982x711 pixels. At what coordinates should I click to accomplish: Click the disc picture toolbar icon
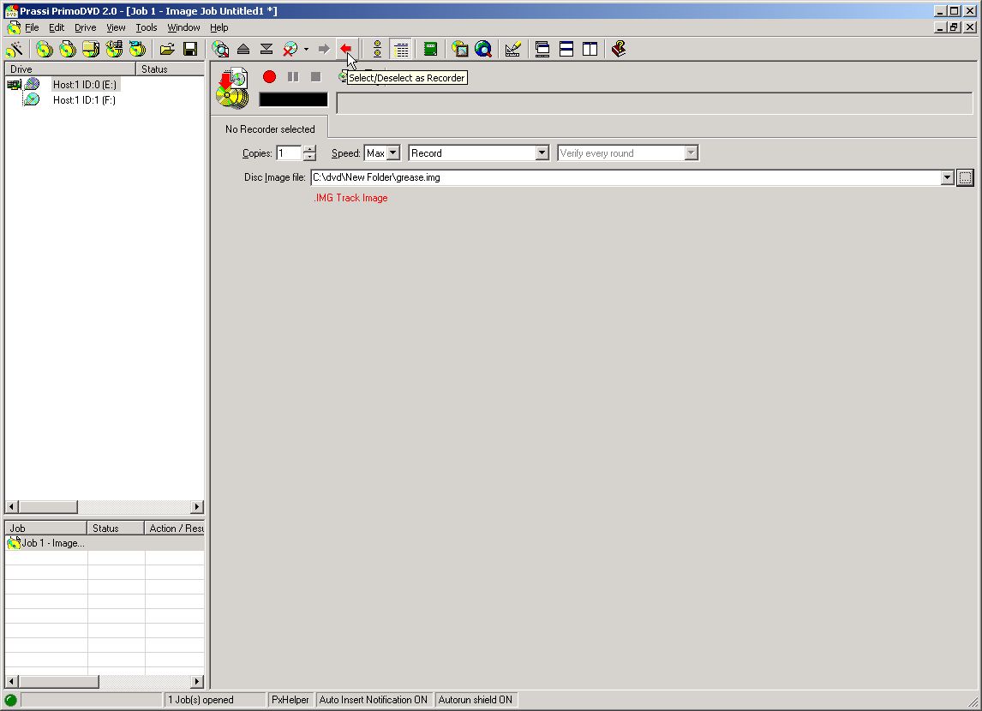(459, 49)
